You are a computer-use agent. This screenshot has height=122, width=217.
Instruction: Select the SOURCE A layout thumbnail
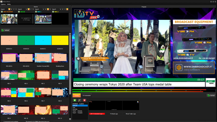pyautogui.click(x=9, y=40)
